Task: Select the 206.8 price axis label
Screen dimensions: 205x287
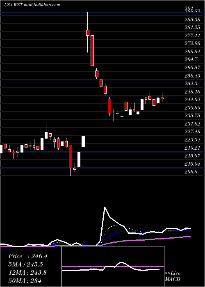Action: (x=191, y=172)
